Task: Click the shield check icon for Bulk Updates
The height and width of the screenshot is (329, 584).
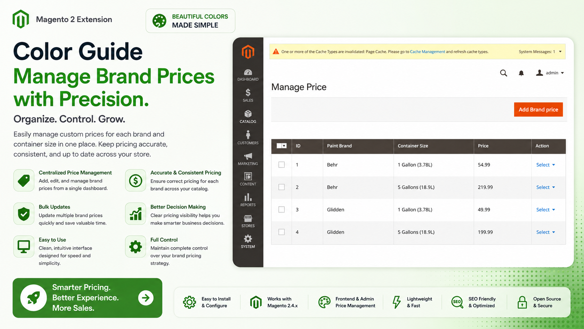Action: pyautogui.click(x=24, y=214)
